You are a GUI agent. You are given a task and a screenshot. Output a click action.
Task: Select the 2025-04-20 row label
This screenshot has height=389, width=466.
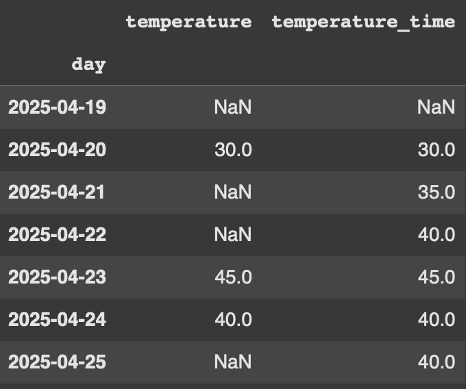pos(57,149)
